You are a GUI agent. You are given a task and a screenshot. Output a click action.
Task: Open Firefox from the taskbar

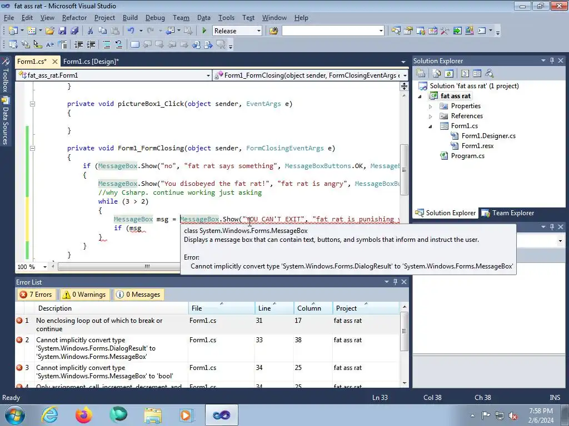point(84,415)
